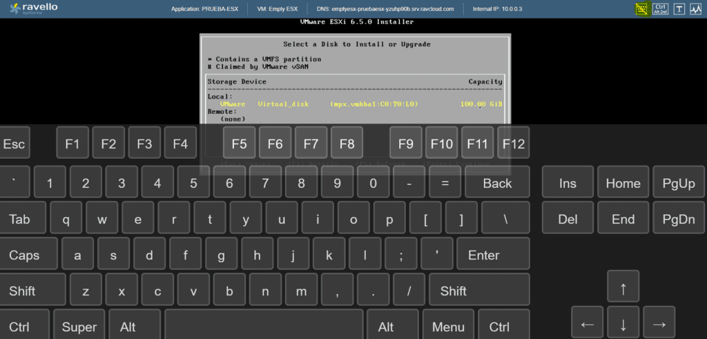Tap the down arrow key
Viewport: 707px width, 339px height.
coord(623,322)
